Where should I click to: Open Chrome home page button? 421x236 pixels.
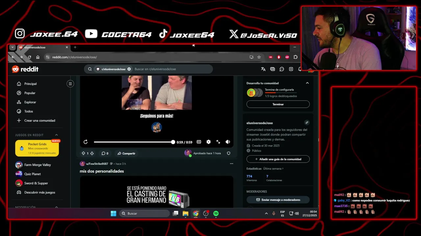(x=38, y=57)
